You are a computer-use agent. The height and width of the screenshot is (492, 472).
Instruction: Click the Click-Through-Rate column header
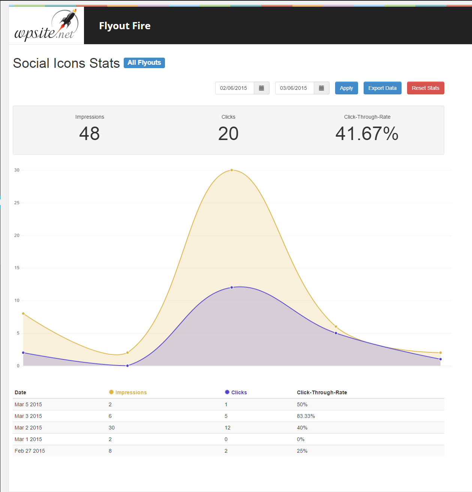pyautogui.click(x=322, y=392)
